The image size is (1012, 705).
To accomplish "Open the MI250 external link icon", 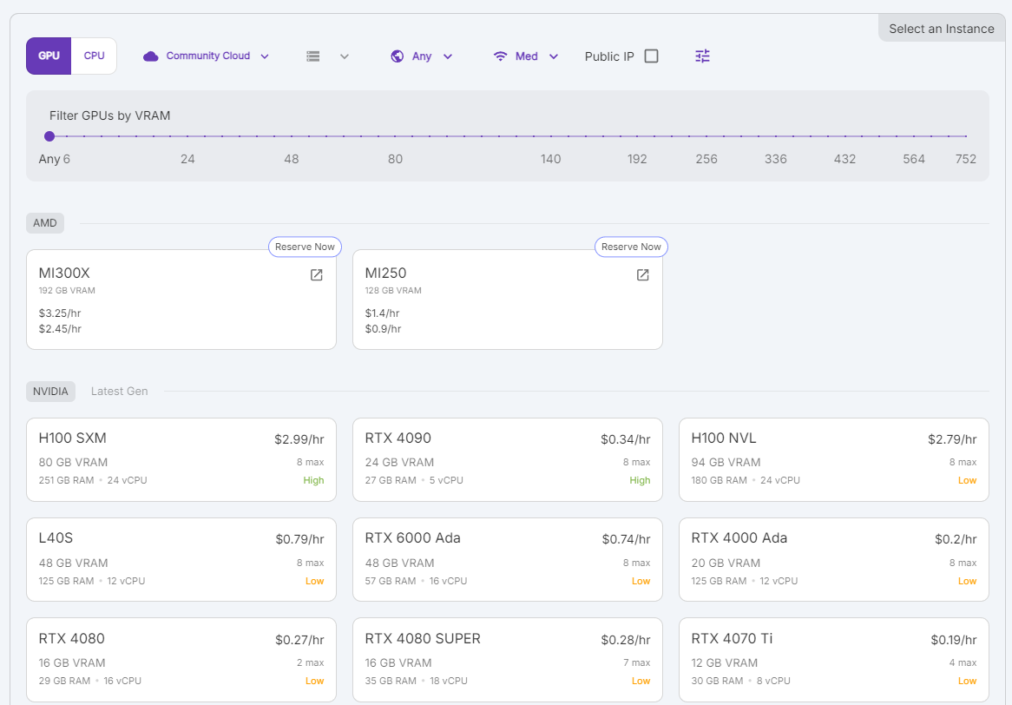I will pyautogui.click(x=642, y=274).
